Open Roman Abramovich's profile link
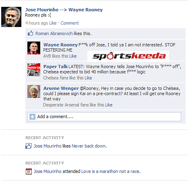This screenshot has height=181, width=188. point(54,33)
